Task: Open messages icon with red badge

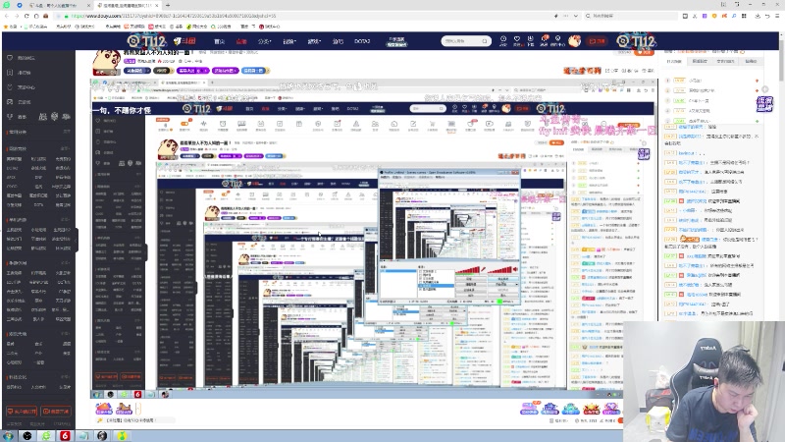Action: tap(545, 40)
